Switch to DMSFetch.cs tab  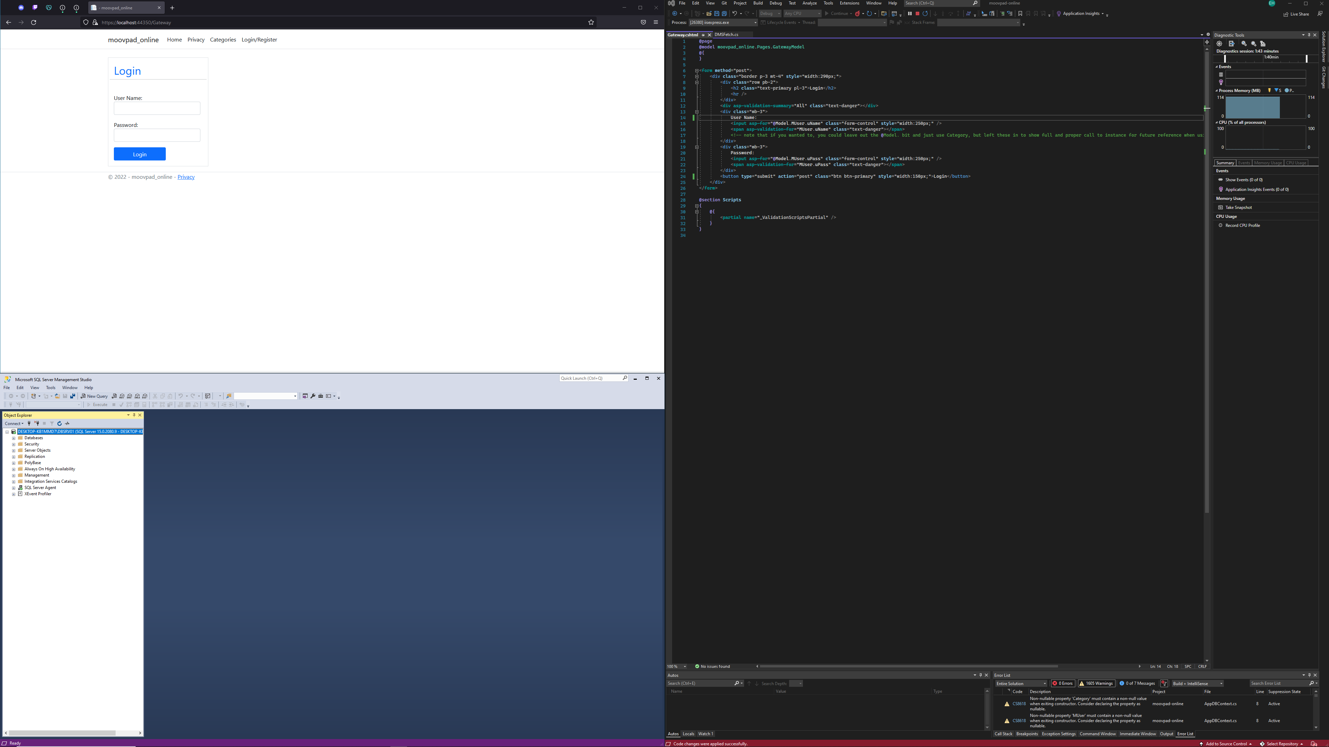click(726, 35)
